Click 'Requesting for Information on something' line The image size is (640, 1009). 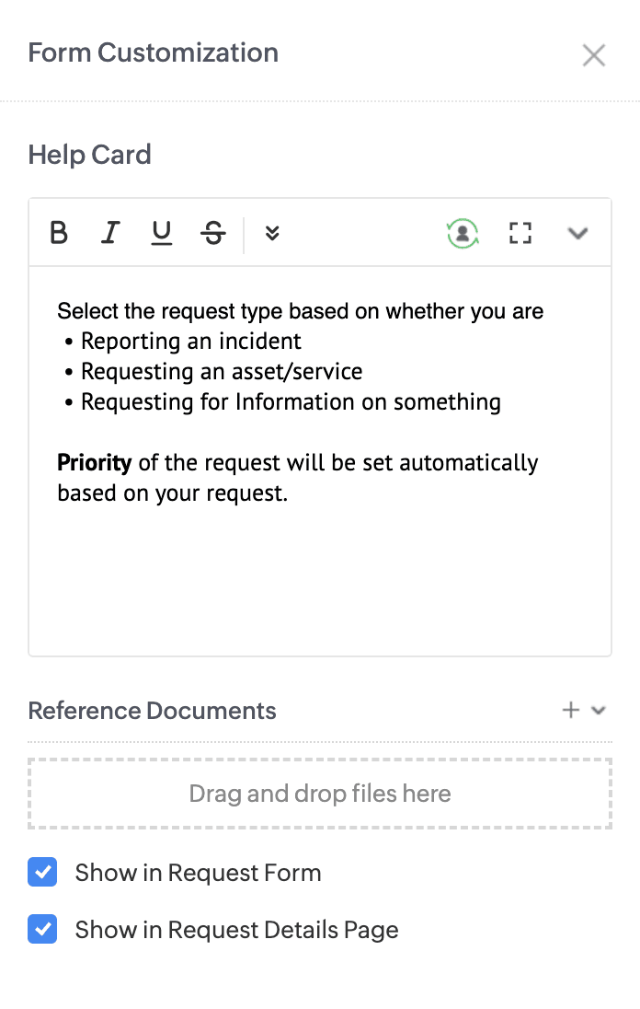291,402
